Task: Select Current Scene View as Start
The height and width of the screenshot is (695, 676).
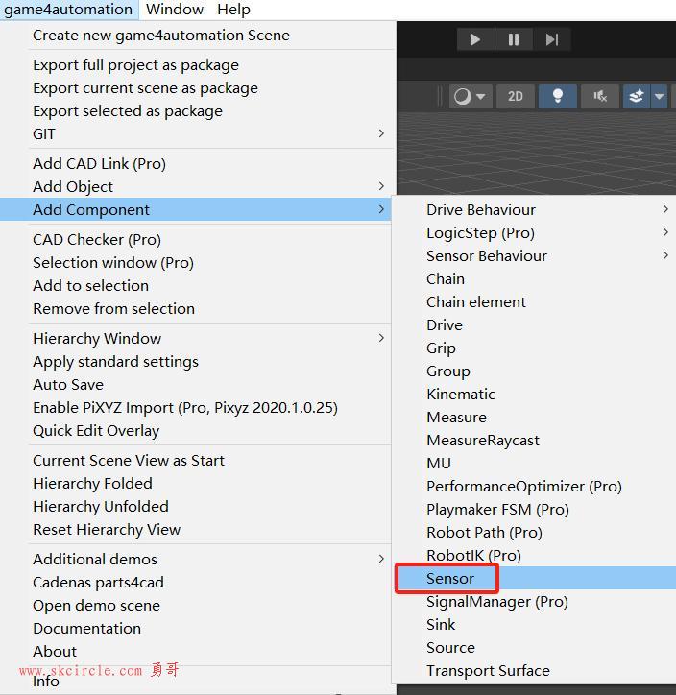Action: (196, 461)
